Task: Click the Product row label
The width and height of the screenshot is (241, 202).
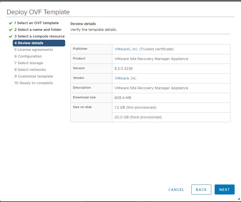Action: coord(79,58)
